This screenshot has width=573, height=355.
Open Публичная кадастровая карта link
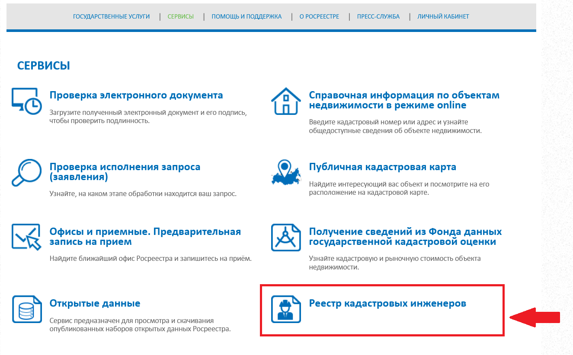pyautogui.click(x=383, y=167)
